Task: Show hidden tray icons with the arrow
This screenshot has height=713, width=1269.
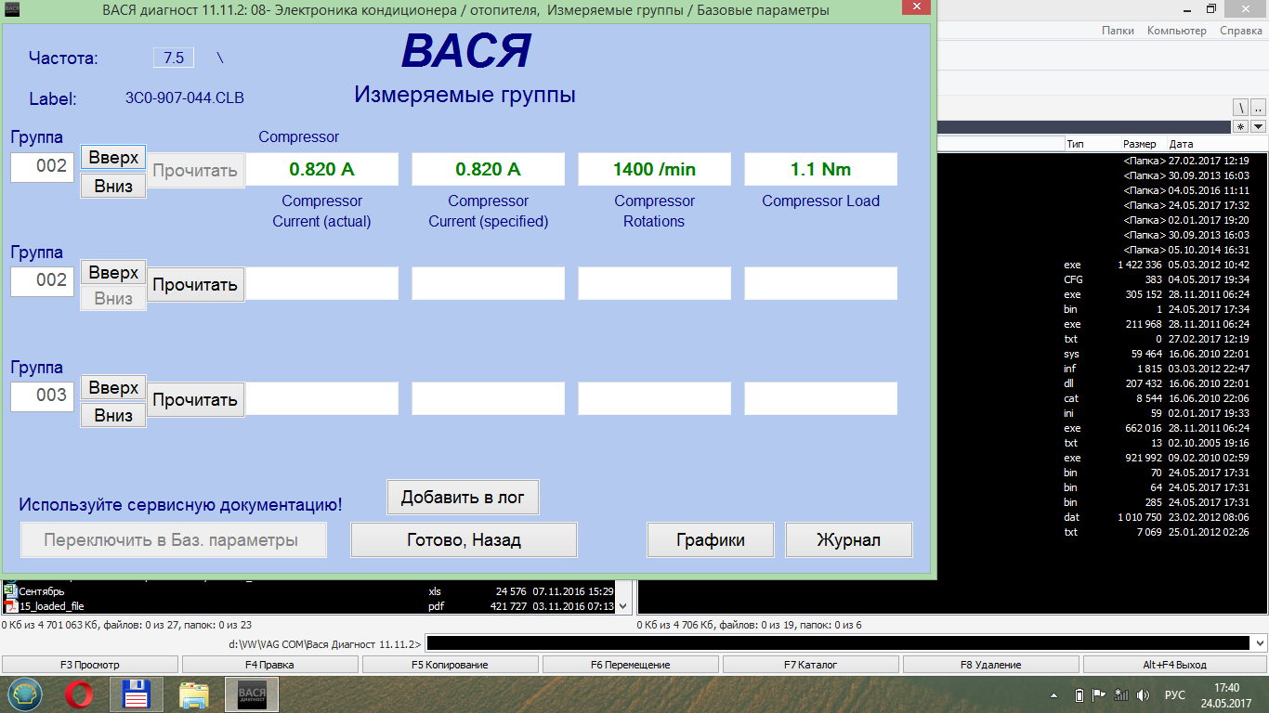Action: [1054, 695]
